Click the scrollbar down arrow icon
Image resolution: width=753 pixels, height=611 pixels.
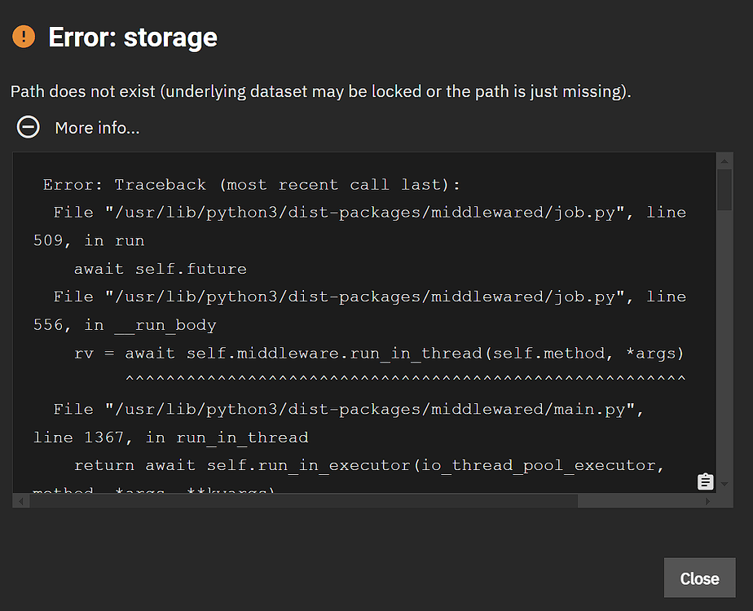pos(724,483)
